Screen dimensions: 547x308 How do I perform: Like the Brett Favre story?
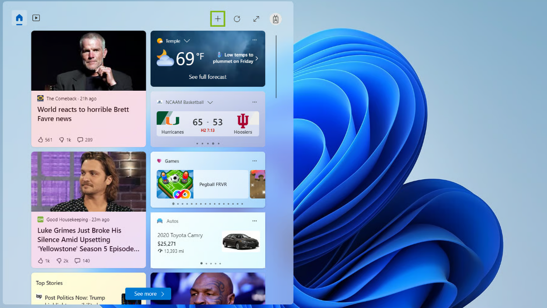coord(45,140)
